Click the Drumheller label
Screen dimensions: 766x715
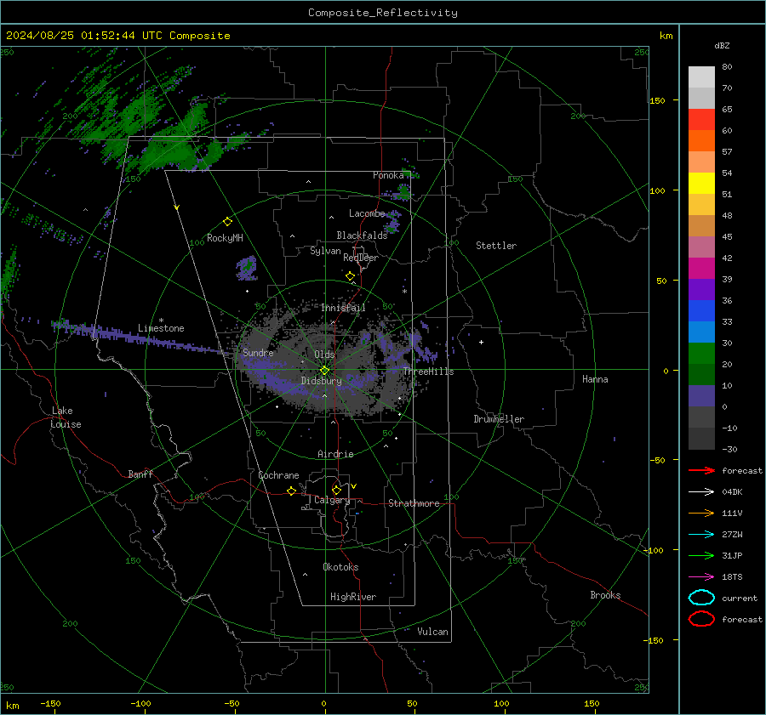[x=499, y=419]
